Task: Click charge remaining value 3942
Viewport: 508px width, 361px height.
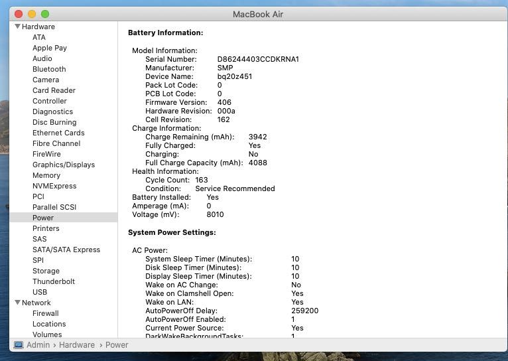Action: point(258,137)
